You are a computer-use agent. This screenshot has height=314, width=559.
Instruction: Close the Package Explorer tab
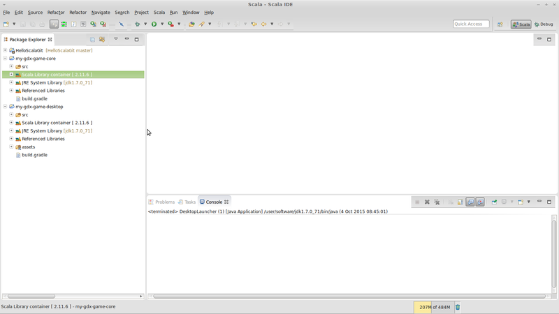coord(50,40)
